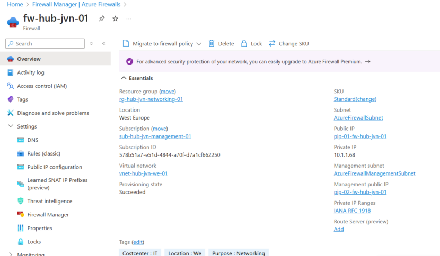Open IANA RFC 1918 private ranges link
This screenshot has width=440, height=256.
pyautogui.click(x=352, y=211)
